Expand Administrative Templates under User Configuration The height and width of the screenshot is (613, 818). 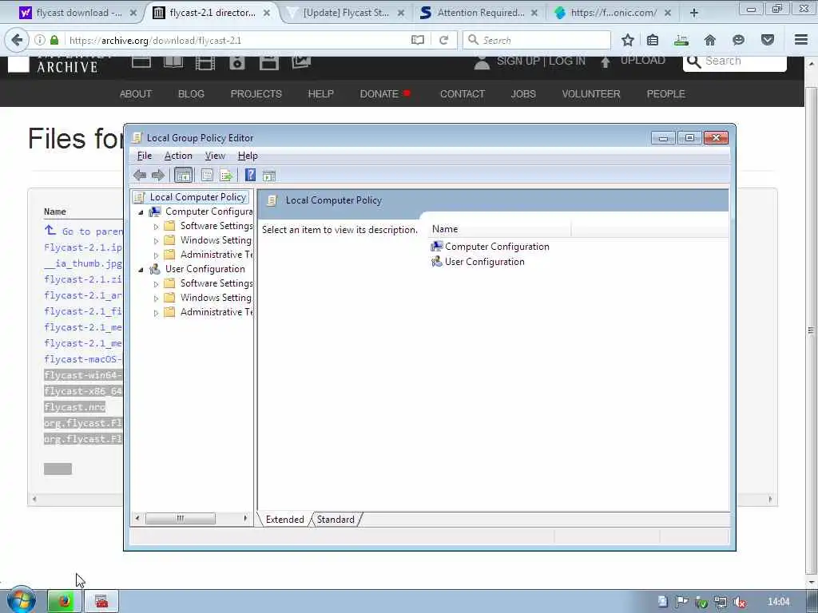156,313
